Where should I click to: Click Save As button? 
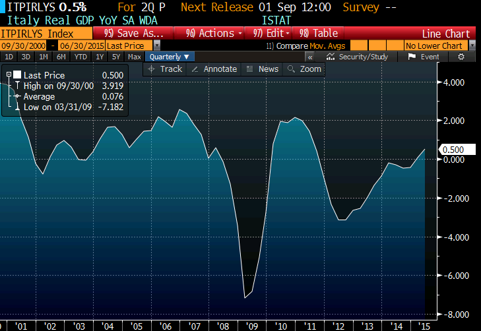[133, 33]
